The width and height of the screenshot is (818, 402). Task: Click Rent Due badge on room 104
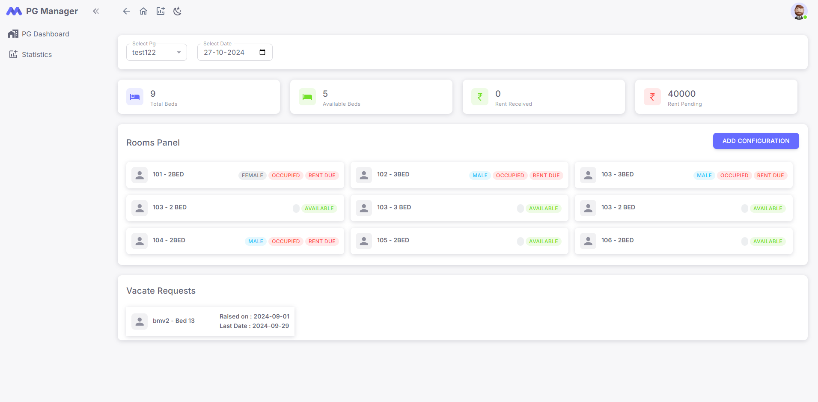pyautogui.click(x=322, y=241)
